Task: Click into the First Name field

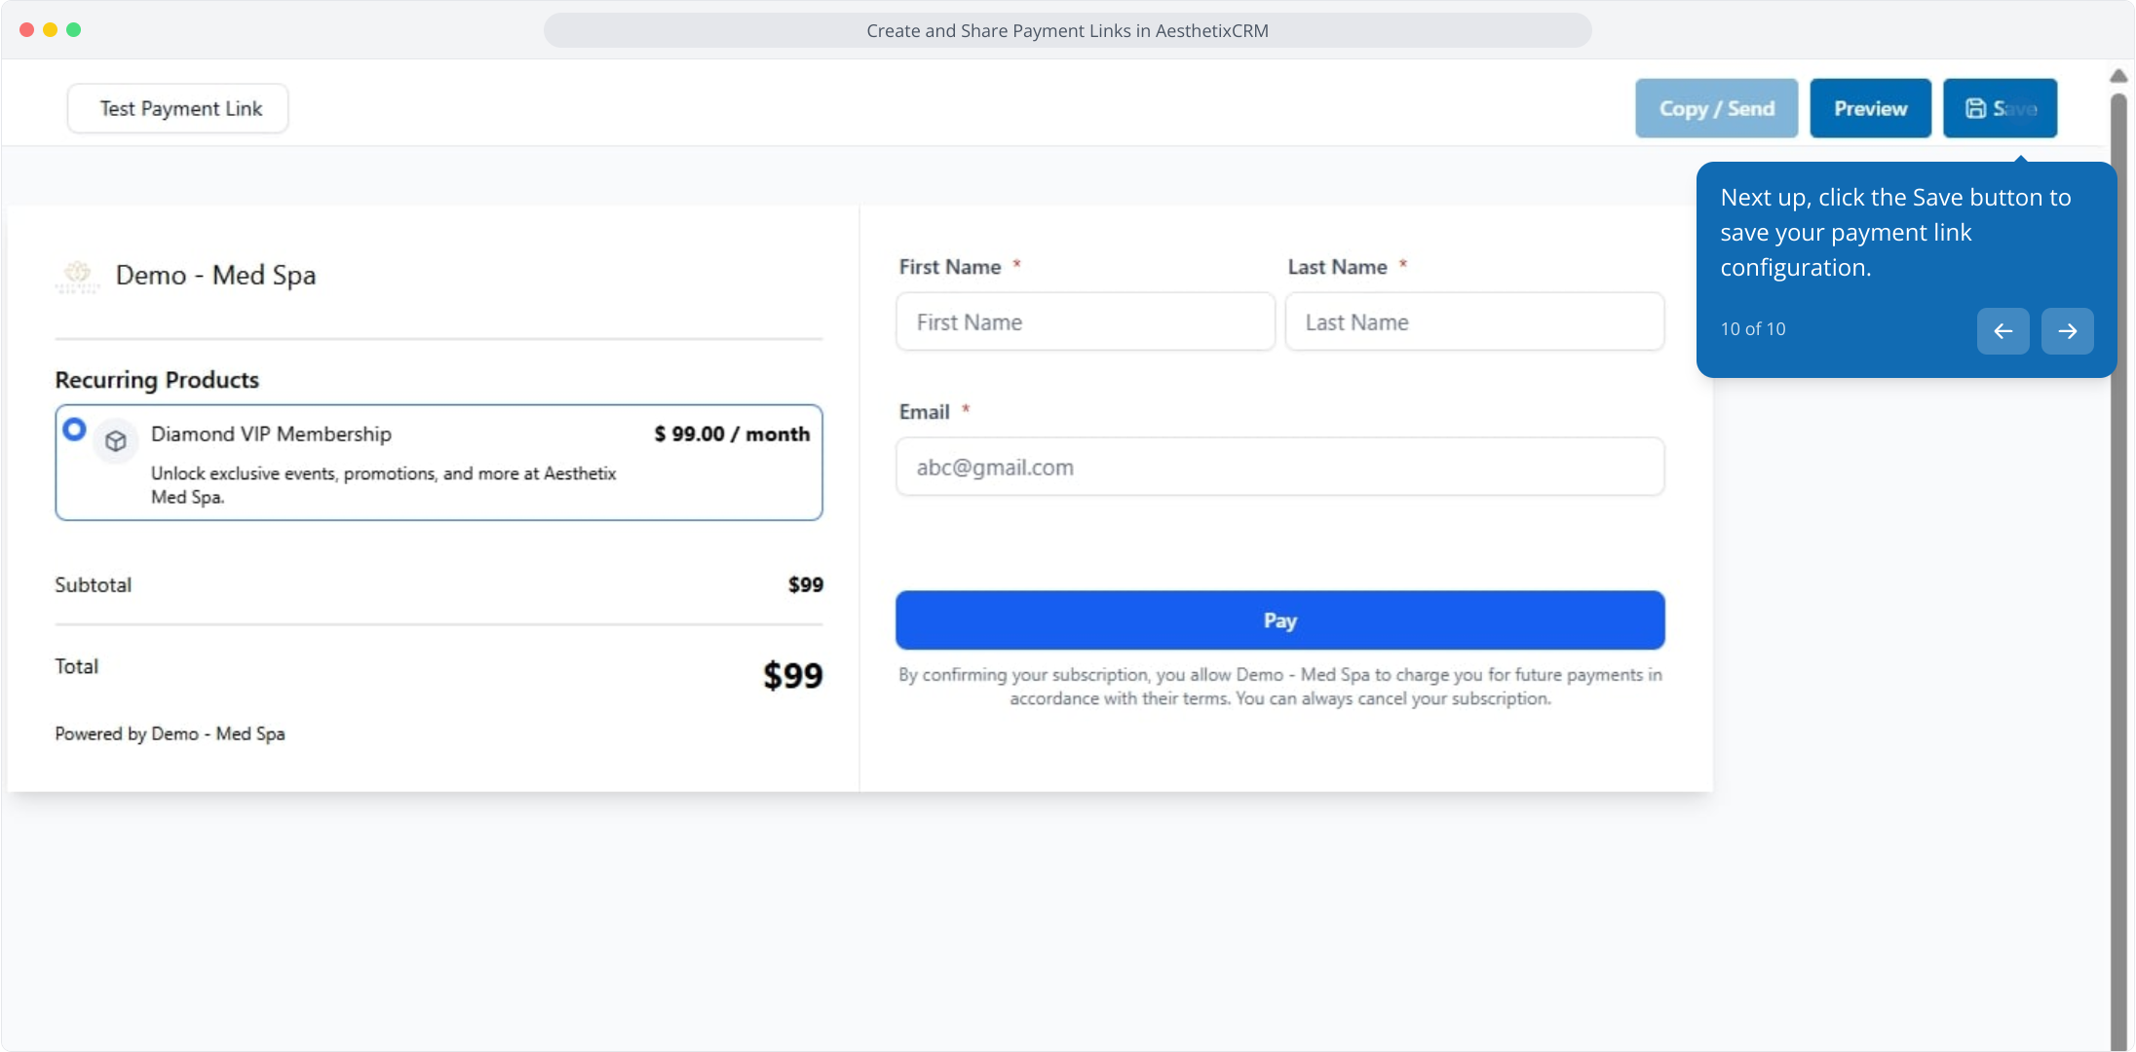Action: pyautogui.click(x=1085, y=322)
